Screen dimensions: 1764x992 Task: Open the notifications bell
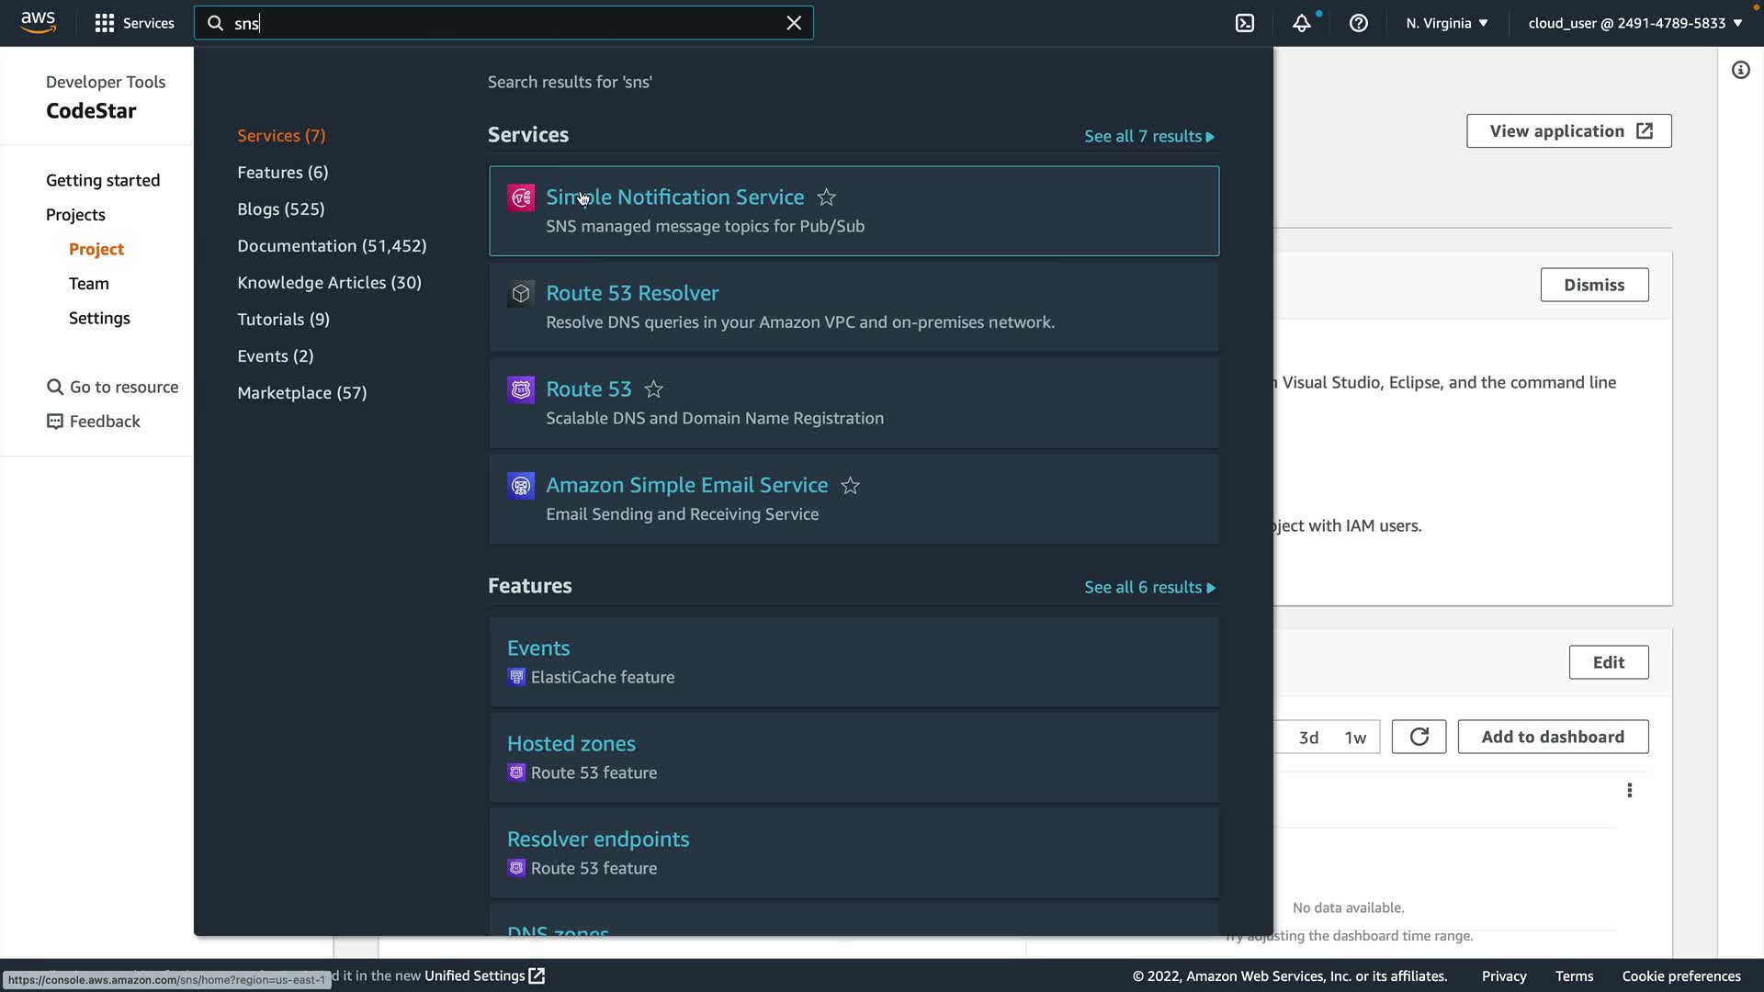[1301, 23]
